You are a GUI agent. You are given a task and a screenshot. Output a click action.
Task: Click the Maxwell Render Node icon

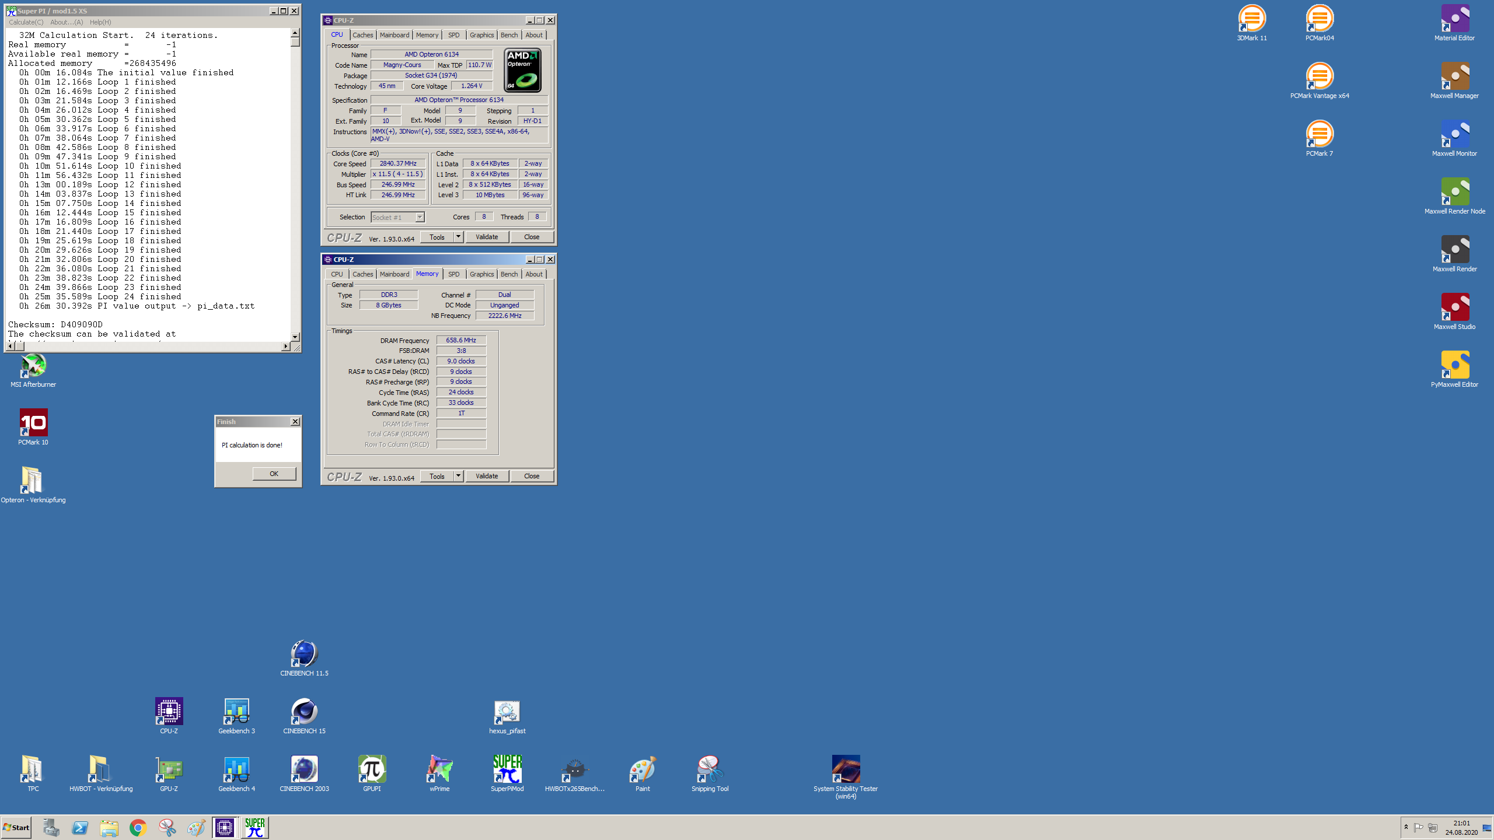1454,197
